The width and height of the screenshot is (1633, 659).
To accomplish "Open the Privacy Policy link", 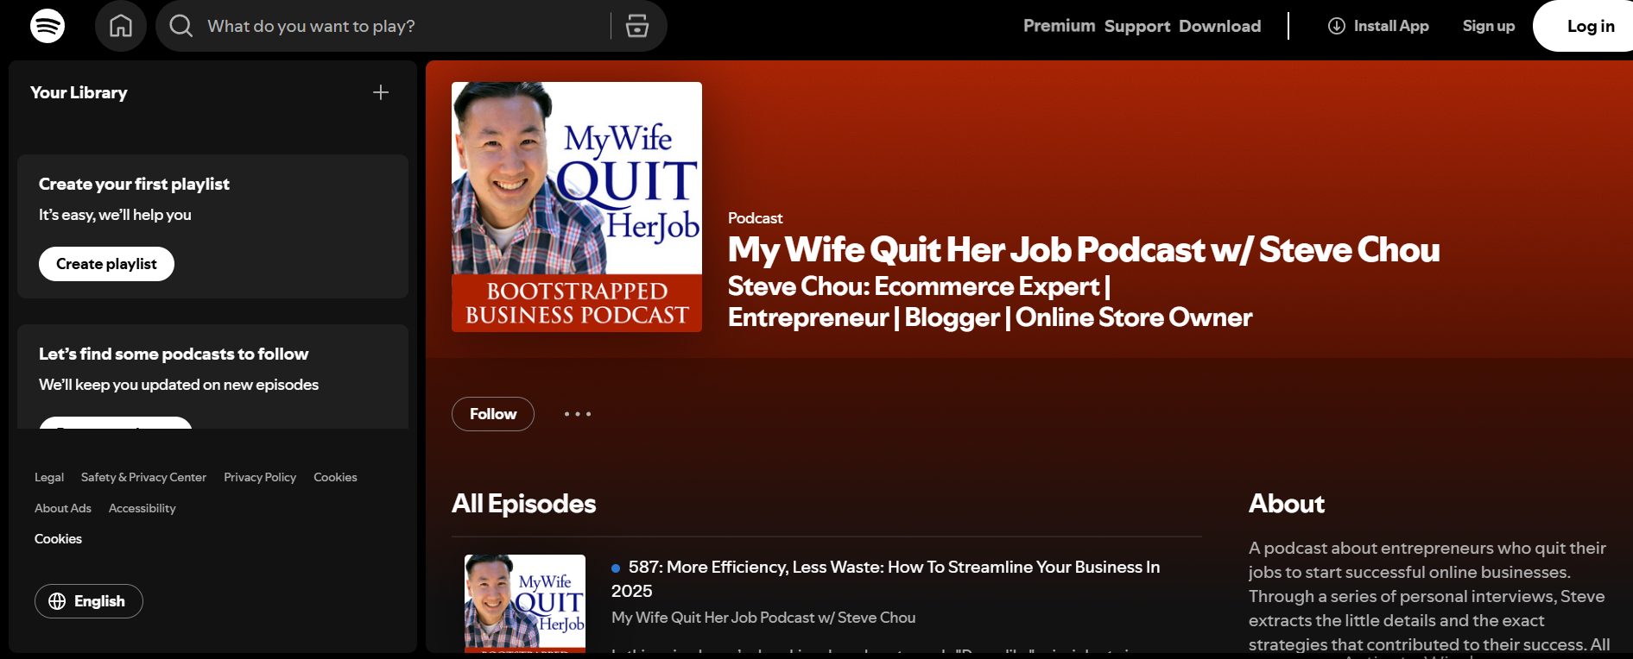I will [260, 477].
